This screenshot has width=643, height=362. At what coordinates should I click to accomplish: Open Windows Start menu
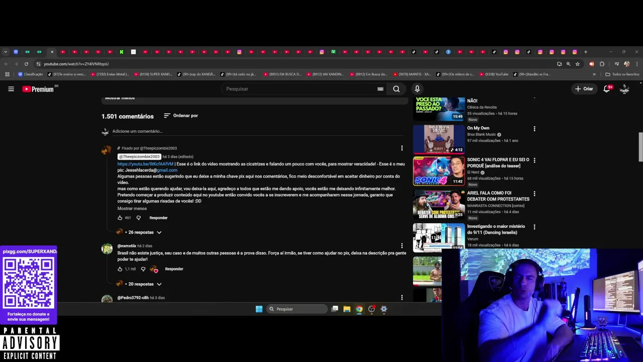pos(259,309)
